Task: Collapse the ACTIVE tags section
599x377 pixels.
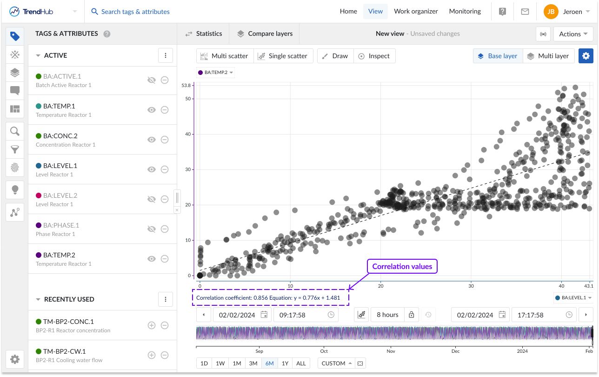Action: 39,55
